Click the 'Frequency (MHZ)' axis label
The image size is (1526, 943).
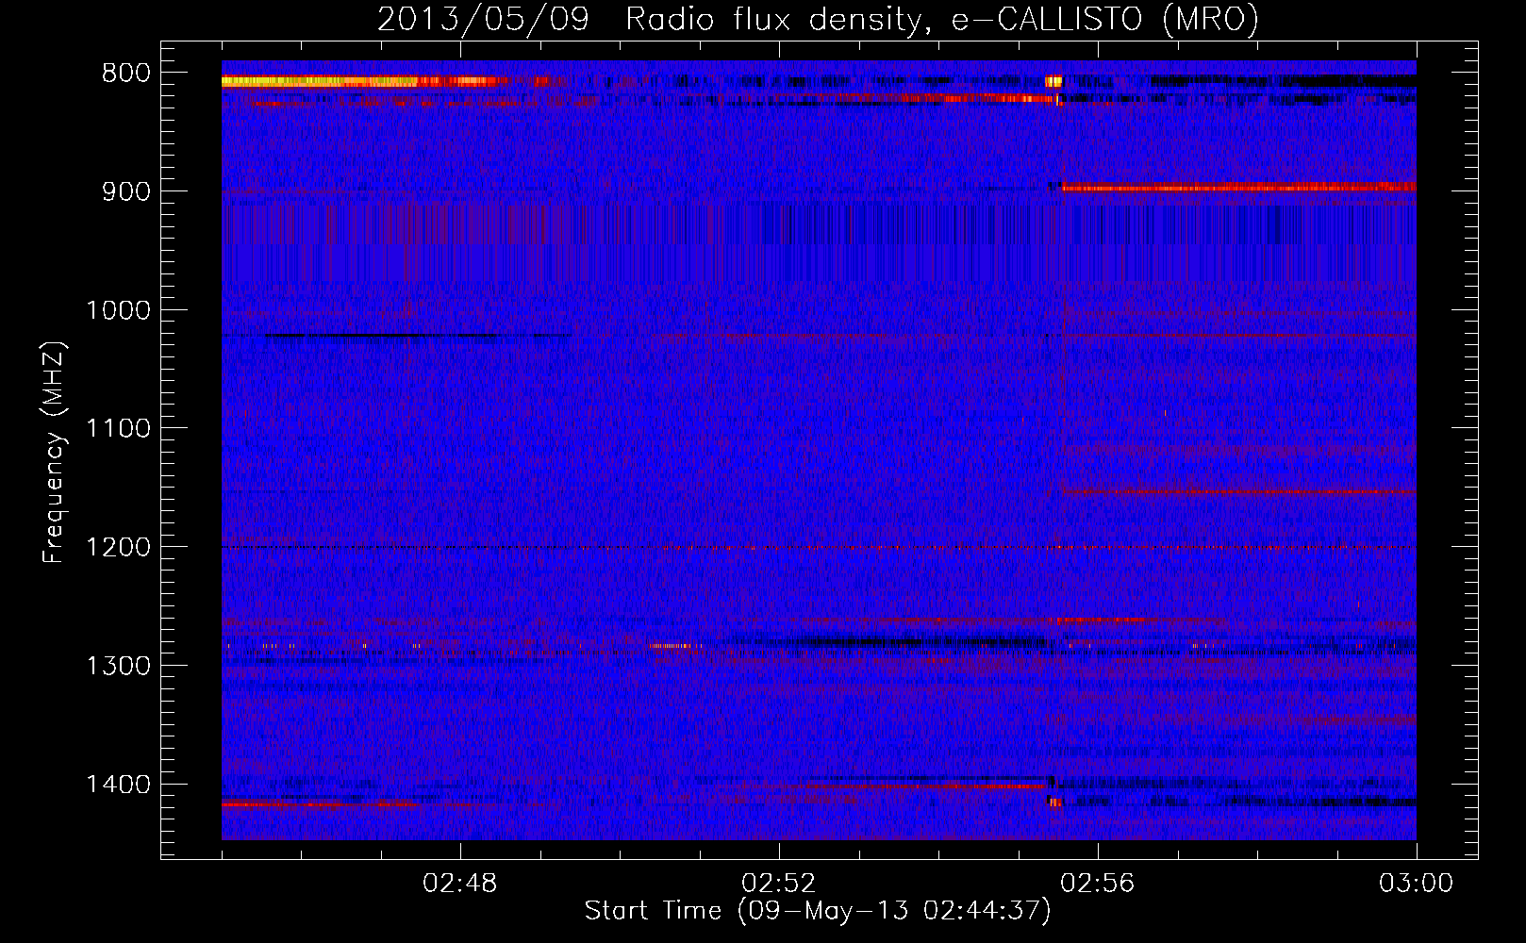(54, 453)
